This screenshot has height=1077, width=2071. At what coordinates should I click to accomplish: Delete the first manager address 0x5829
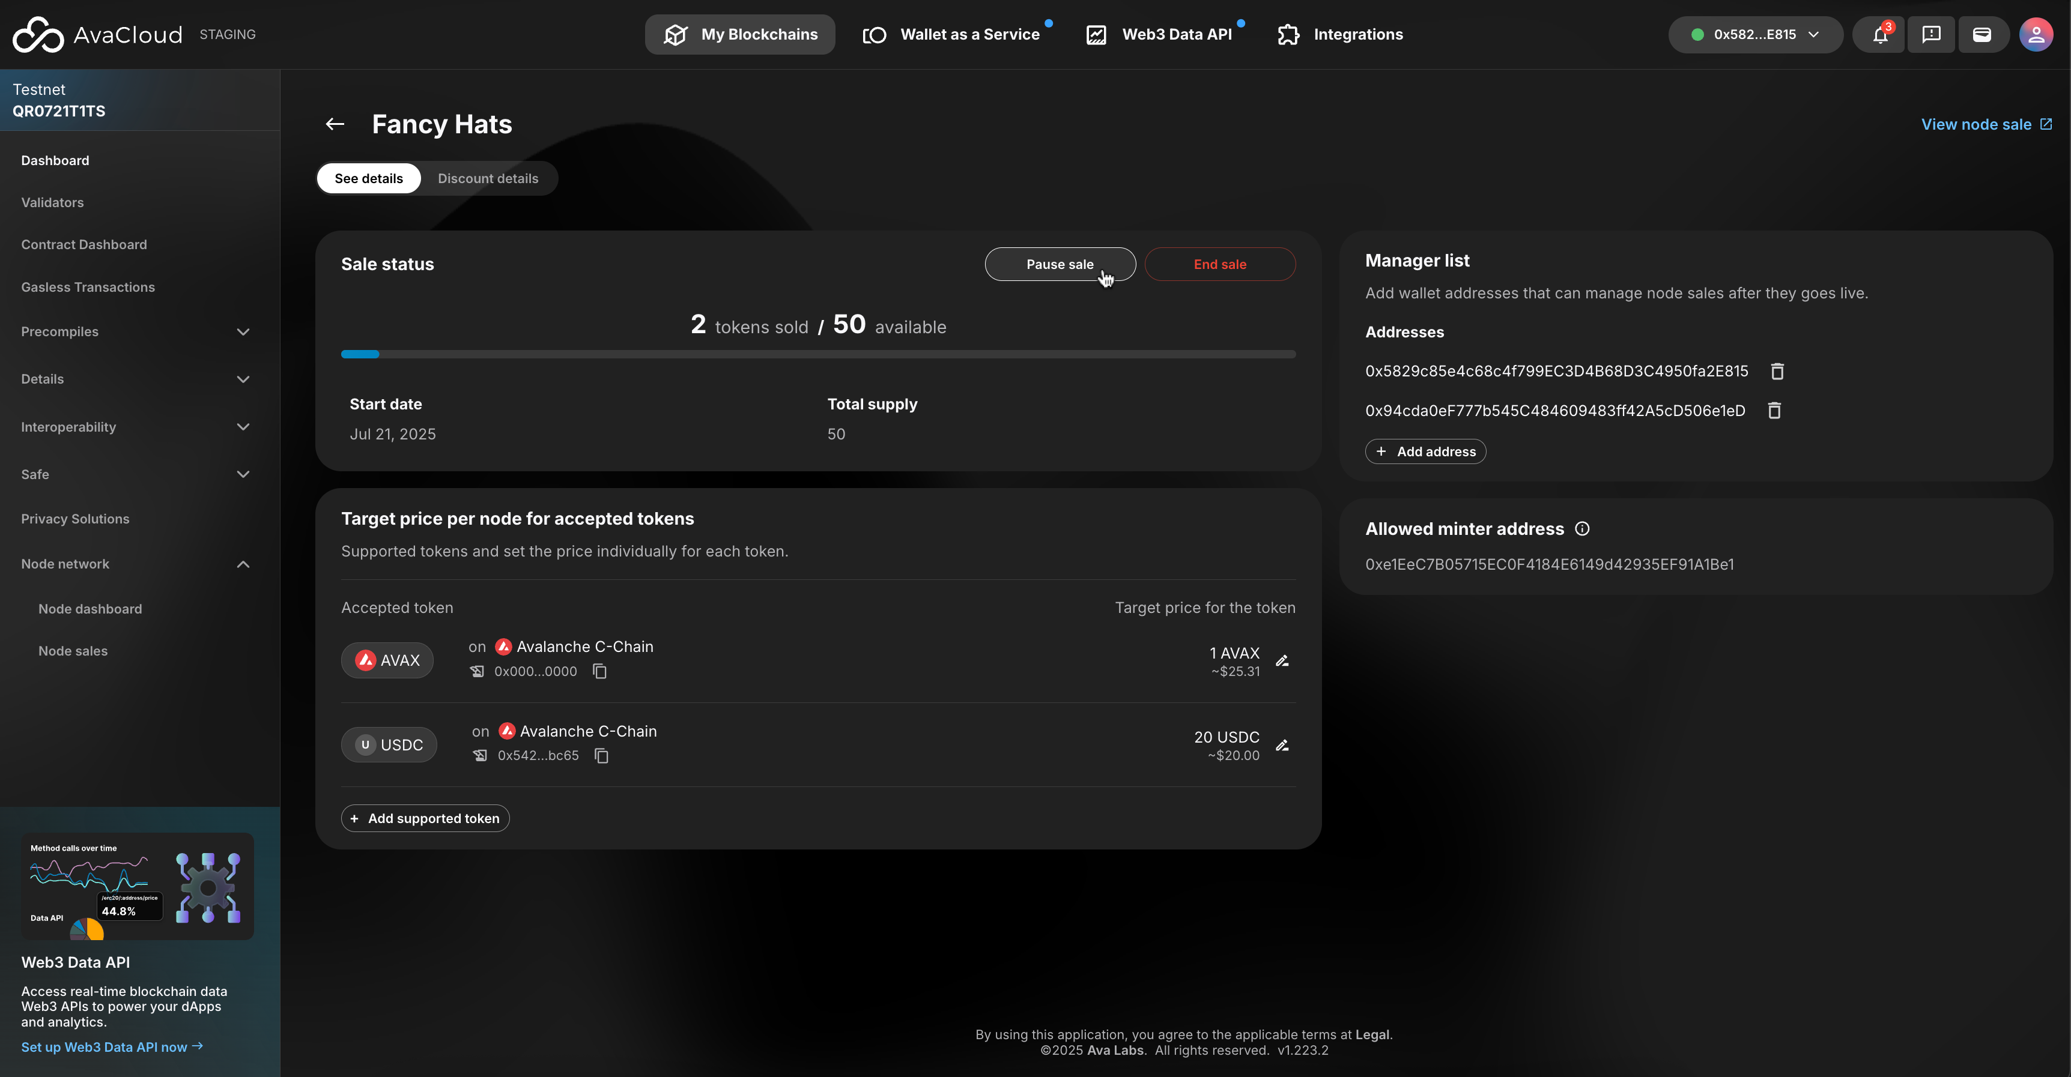[1777, 372]
